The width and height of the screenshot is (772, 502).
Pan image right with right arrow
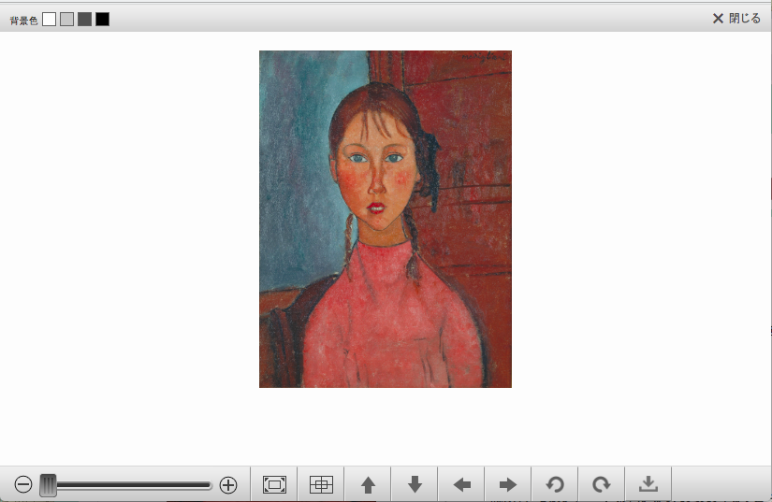click(508, 485)
